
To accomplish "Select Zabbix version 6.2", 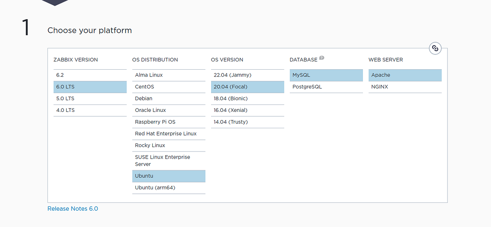I will tap(90, 75).
